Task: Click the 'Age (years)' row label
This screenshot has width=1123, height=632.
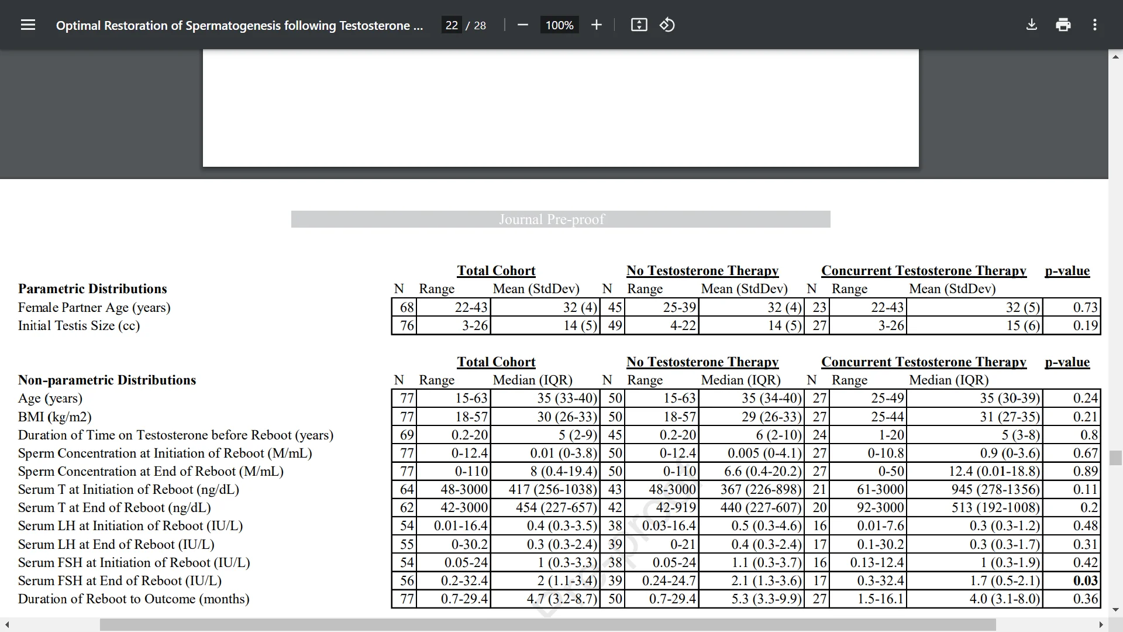Action: [x=50, y=398]
